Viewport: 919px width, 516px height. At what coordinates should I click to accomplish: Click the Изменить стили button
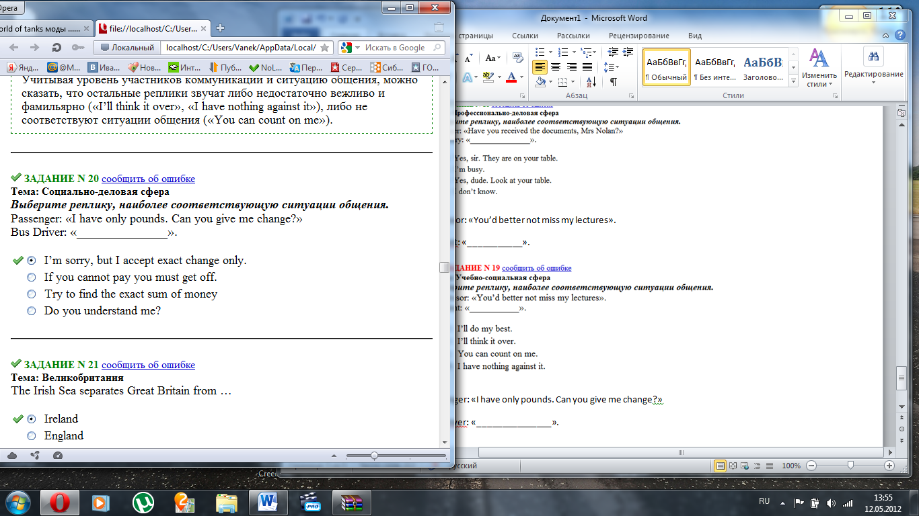point(819,67)
